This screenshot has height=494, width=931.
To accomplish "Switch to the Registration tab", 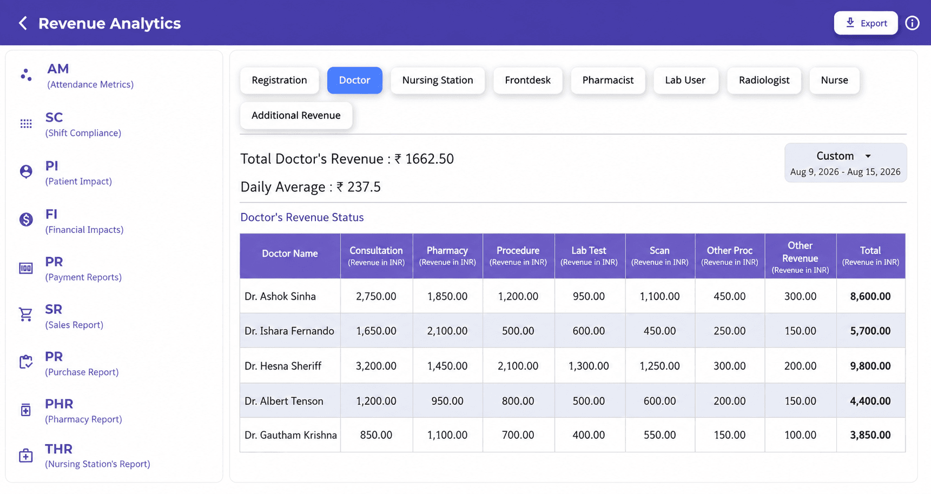I will point(279,81).
